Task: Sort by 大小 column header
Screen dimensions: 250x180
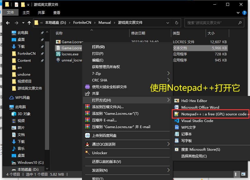Action: tap(211, 33)
